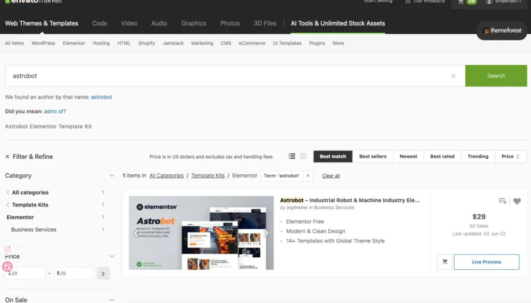Click the 'astro of' suggestion link
Viewport: 531px width, 303px height.
click(x=53, y=111)
